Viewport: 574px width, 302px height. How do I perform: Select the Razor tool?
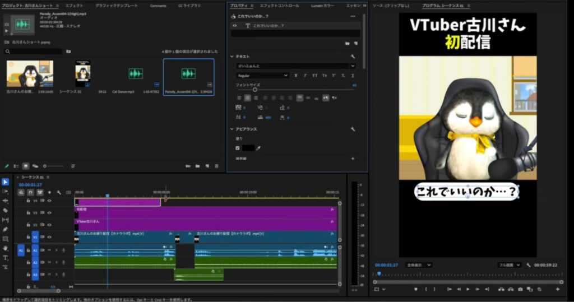pyautogui.click(x=5, y=211)
